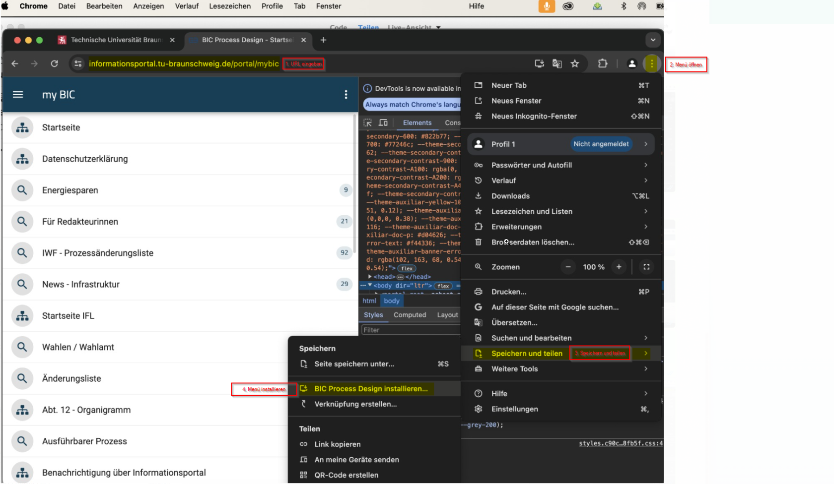Open IWF - Prozessänderungsliste entry
The height and width of the screenshot is (484, 834).
coord(180,253)
